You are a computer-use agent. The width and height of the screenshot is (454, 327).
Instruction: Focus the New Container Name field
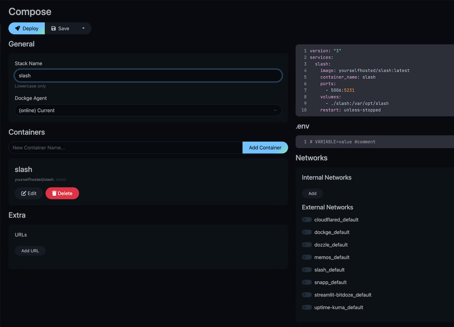pos(125,148)
